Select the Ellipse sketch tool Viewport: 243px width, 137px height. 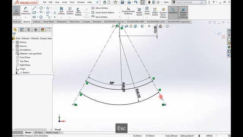pos(48,13)
